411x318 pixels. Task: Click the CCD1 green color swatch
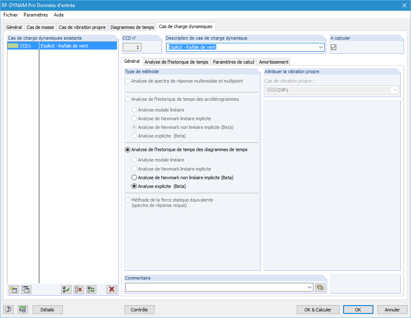coord(13,46)
